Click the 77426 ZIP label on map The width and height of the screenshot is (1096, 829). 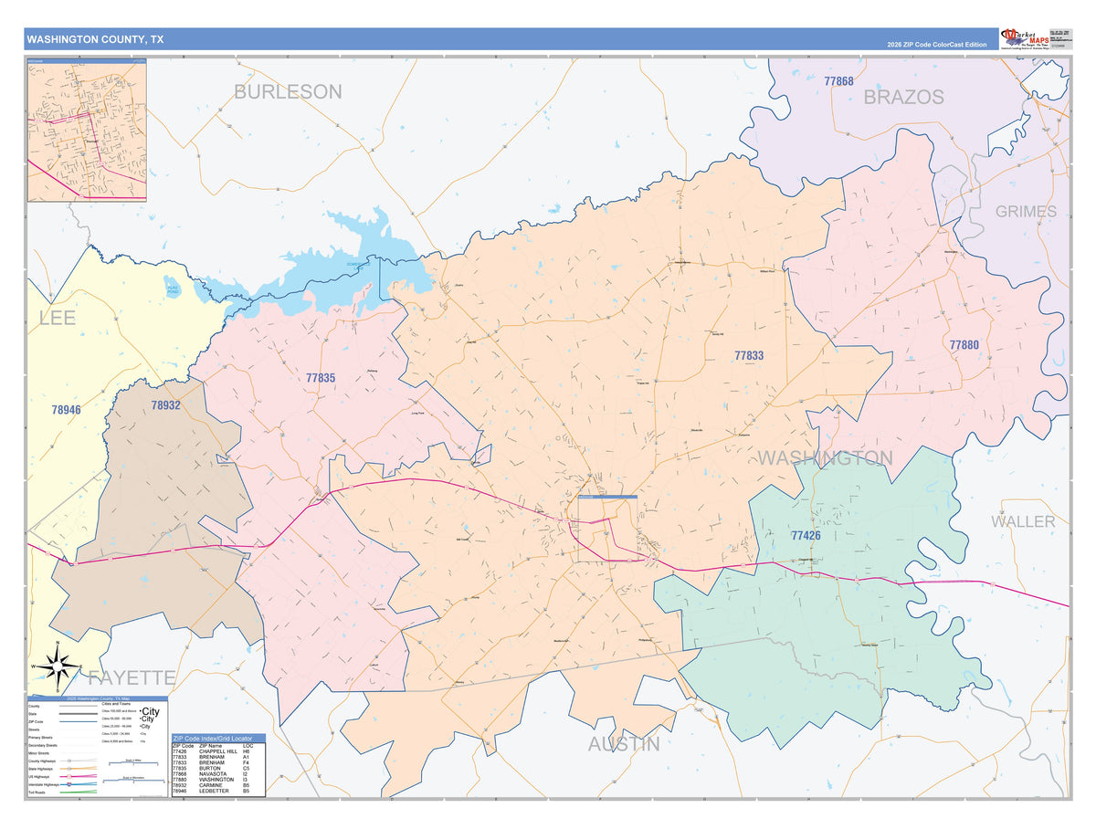point(806,535)
